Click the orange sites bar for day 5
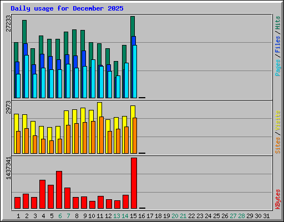The height and width of the screenshot is (222, 284). (52, 147)
